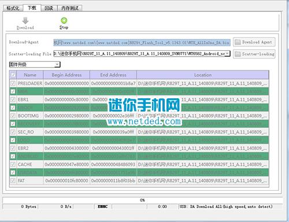Click the FAT row location path
The image size is (289, 222).
[x=202, y=180]
